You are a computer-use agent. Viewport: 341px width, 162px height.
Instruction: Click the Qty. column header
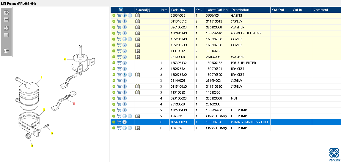(x=200, y=10)
